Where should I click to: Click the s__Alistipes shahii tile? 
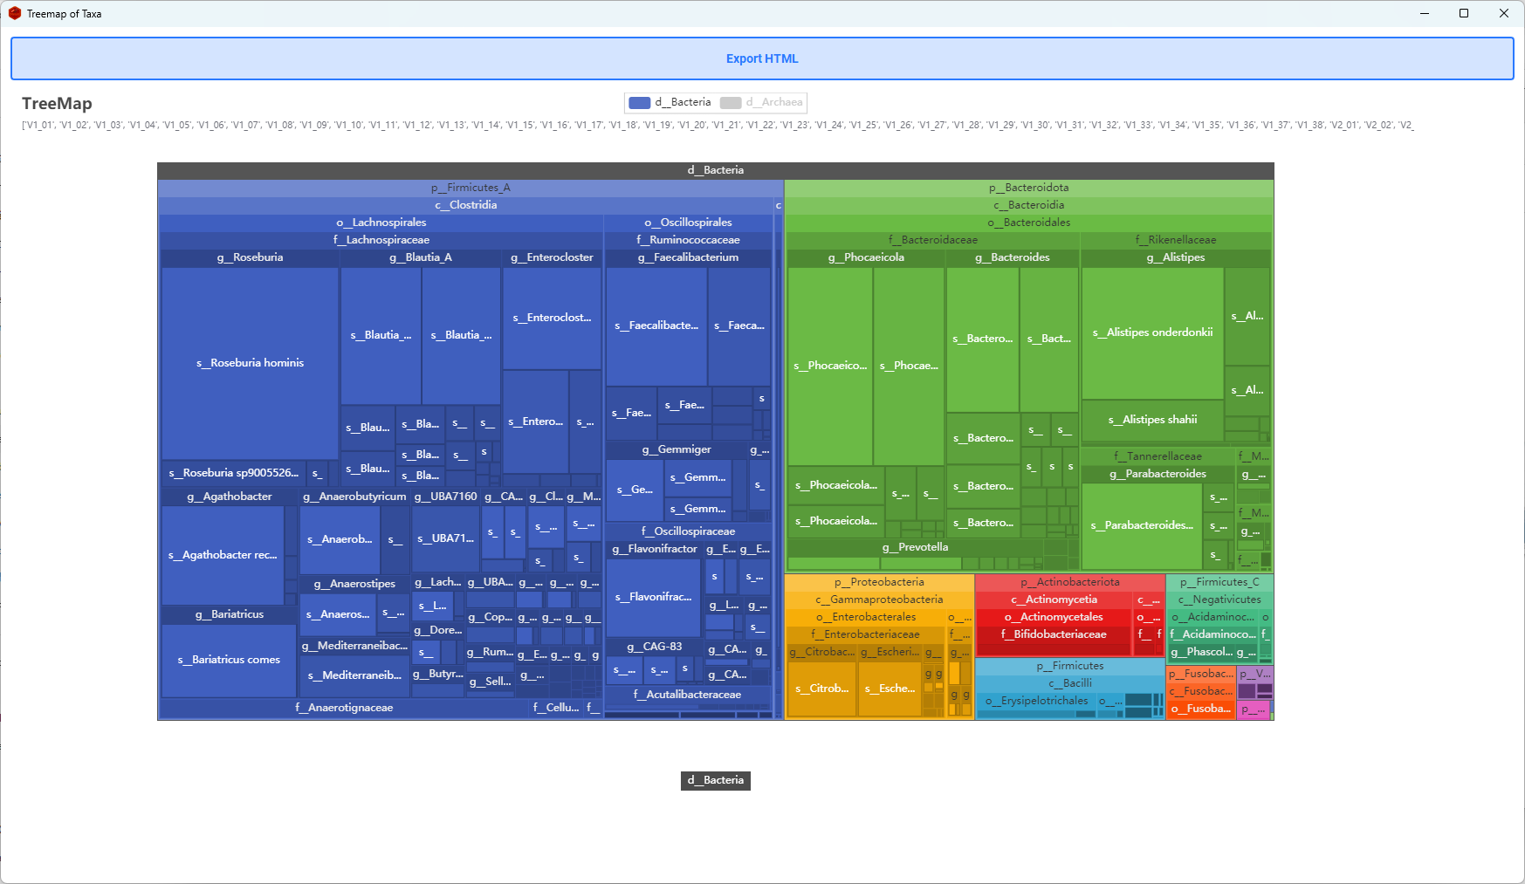click(1152, 420)
